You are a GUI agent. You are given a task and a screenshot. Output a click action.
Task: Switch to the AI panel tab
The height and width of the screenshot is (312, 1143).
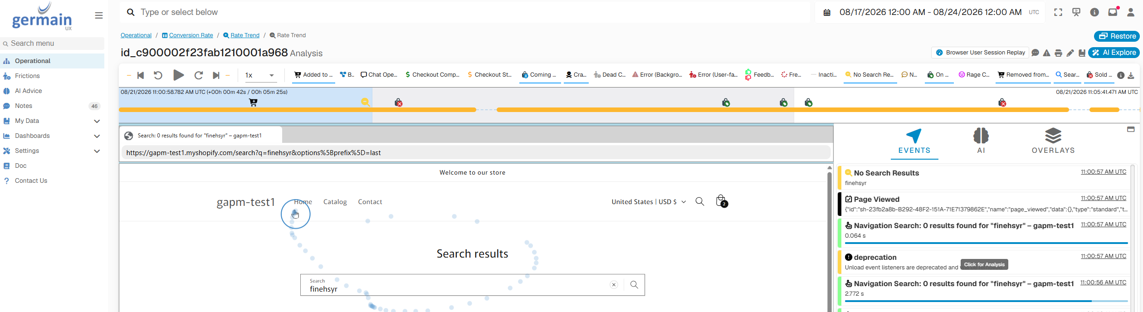pyautogui.click(x=981, y=142)
